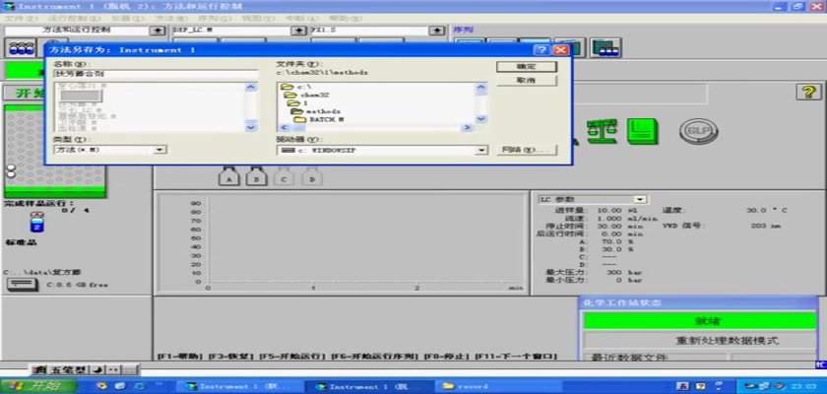Click the disk drive free space icon
The height and width of the screenshot is (394, 827).
tap(23, 285)
